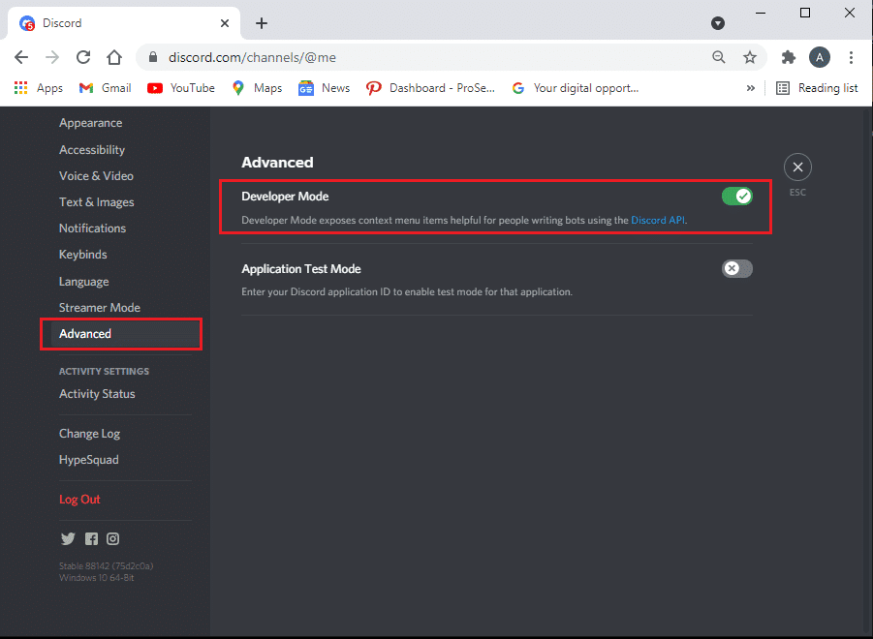Open the tab search dropdown arrow
873x639 pixels.
pyautogui.click(x=718, y=23)
